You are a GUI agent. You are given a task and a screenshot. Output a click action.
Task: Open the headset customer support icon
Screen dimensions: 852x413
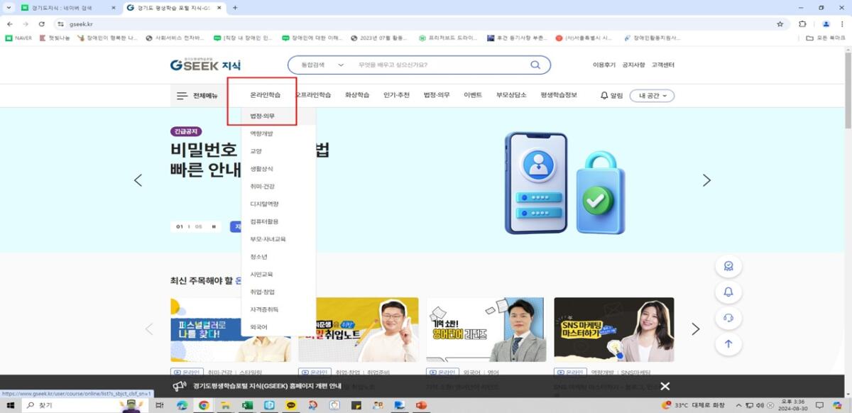728,317
